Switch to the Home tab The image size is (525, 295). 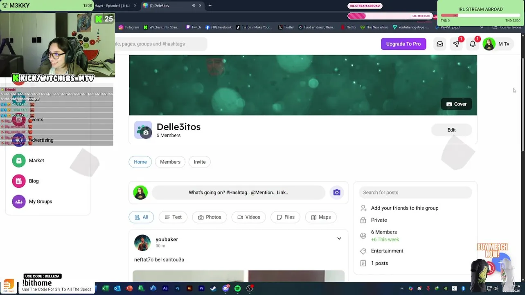coord(140,162)
